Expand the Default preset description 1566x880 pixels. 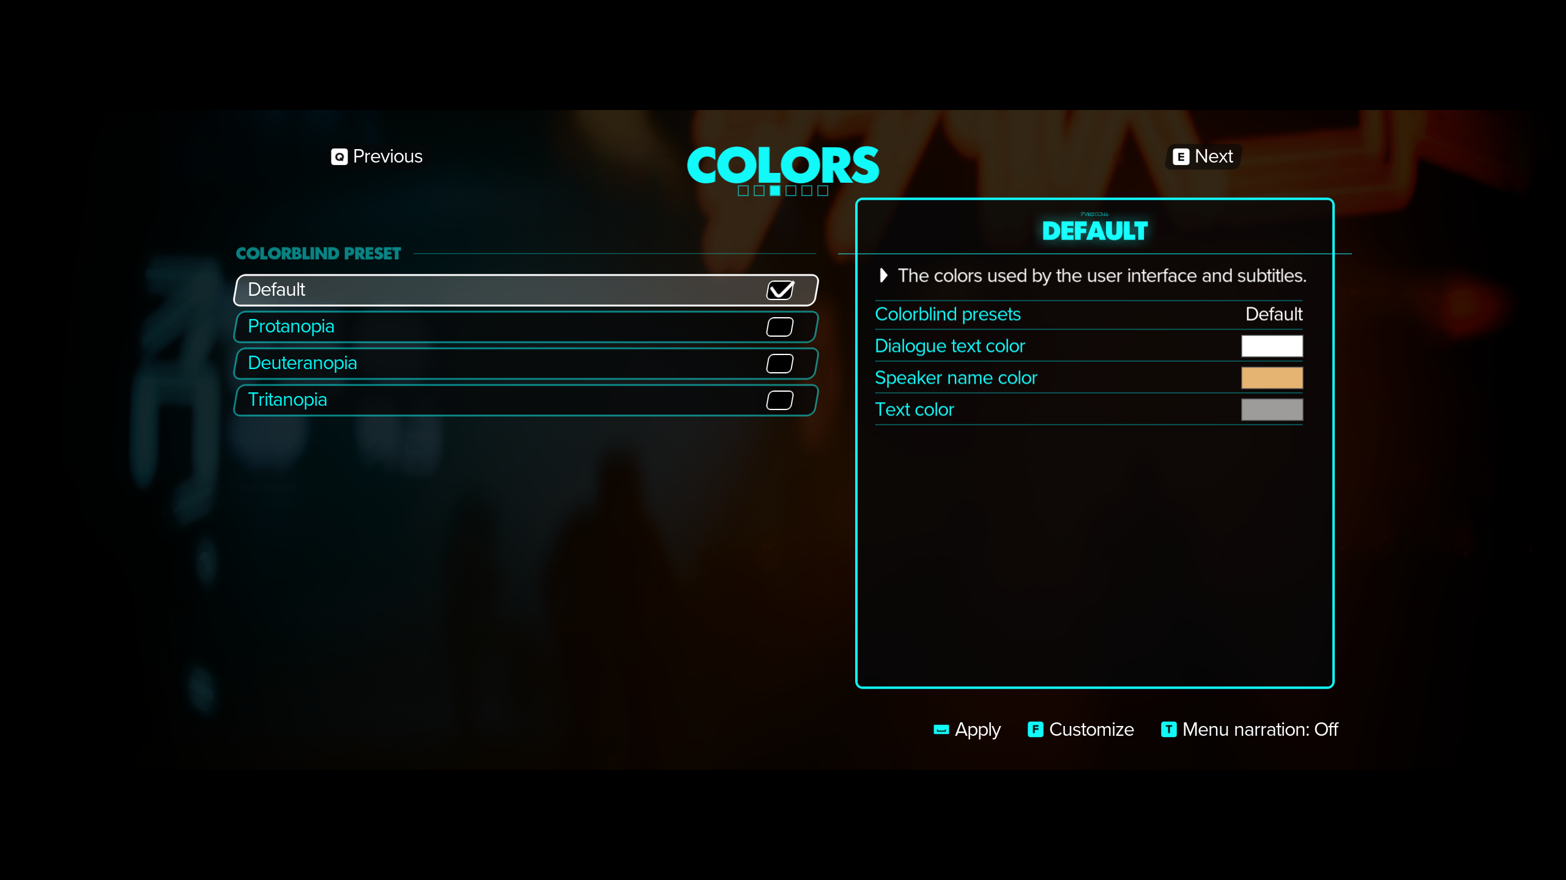[883, 275]
